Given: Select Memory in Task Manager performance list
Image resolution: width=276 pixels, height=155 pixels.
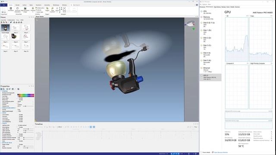Looking at the screenshot, I should click(210, 18).
